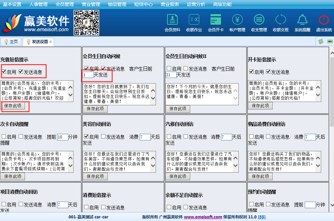Click 保存此项 under 充值短信提示
The width and height of the screenshot is (334, 221).
pyautogui.click(x=13, y=106)
